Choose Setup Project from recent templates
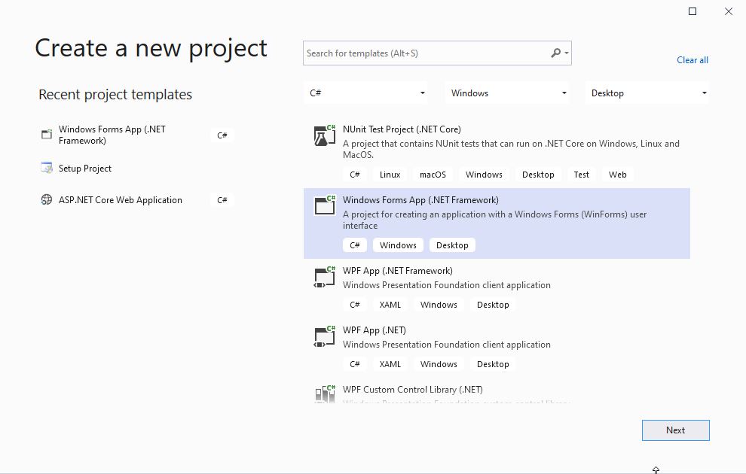The image size is (746, 474). pos(84,169)
